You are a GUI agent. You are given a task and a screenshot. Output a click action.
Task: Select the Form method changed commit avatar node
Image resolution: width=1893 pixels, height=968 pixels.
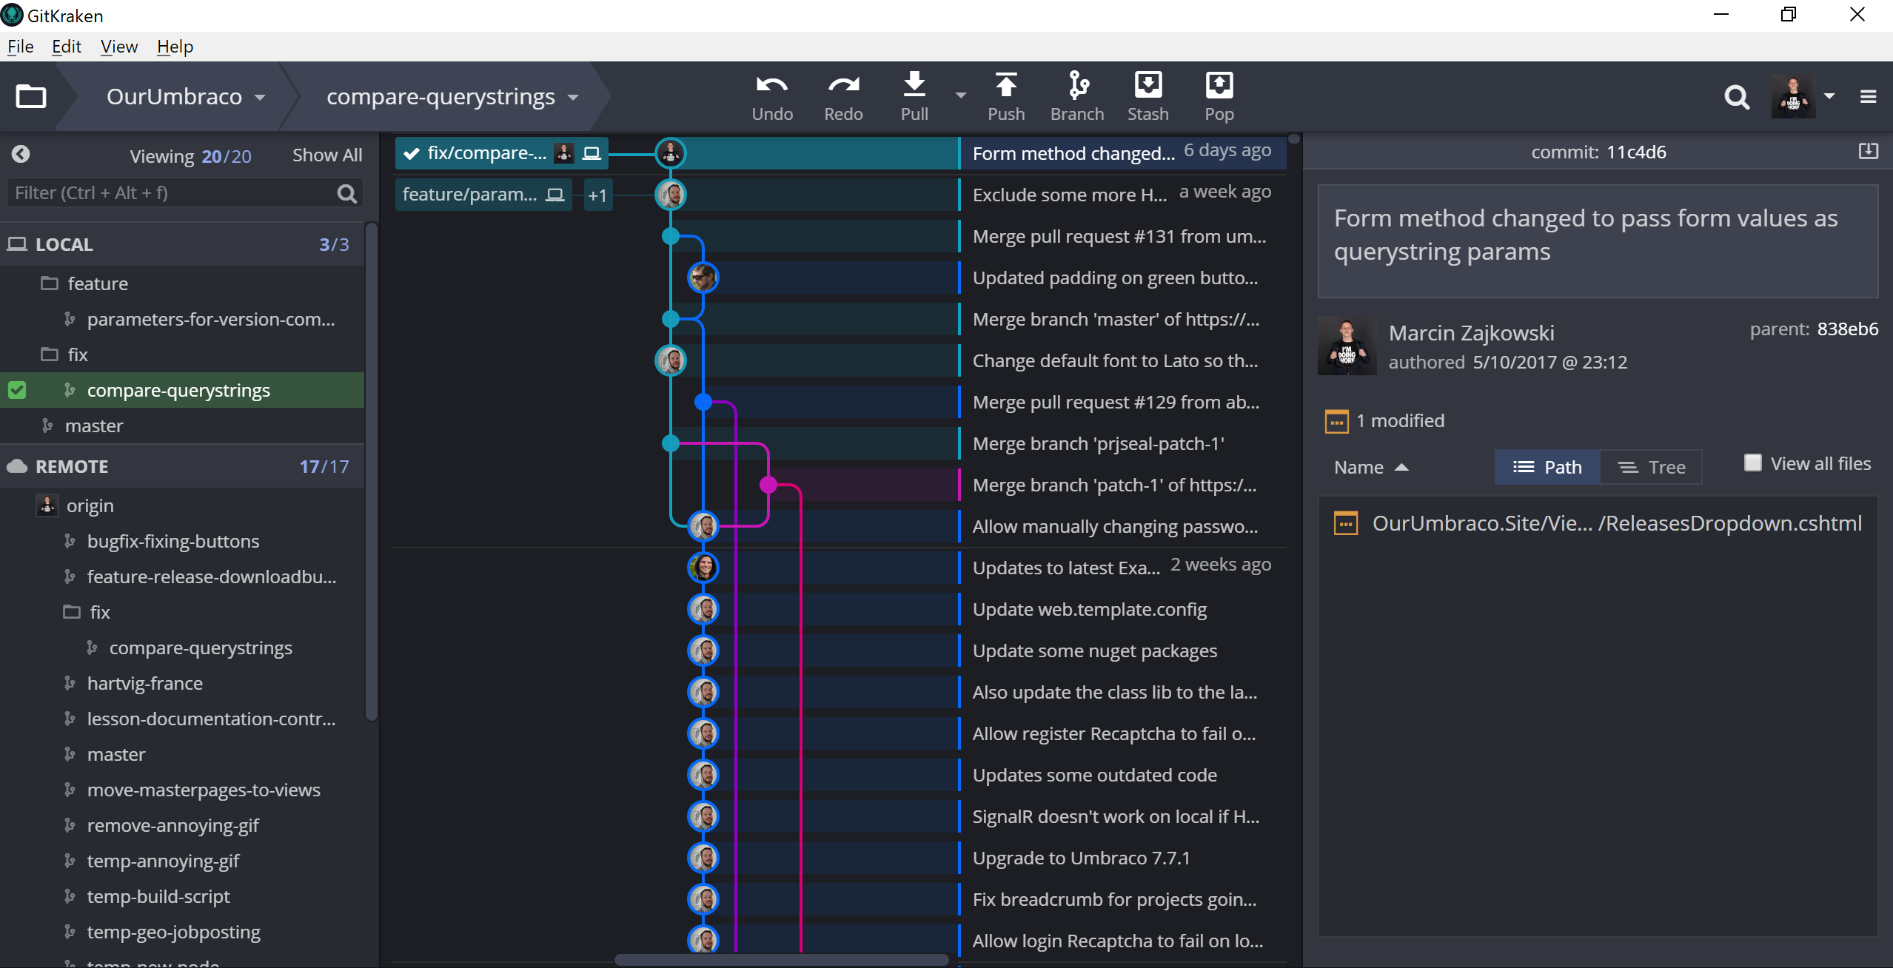click(671, 153)
